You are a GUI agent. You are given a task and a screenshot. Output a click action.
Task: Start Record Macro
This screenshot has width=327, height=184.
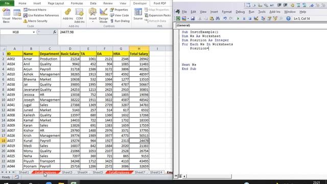click(x=35, y=10)
